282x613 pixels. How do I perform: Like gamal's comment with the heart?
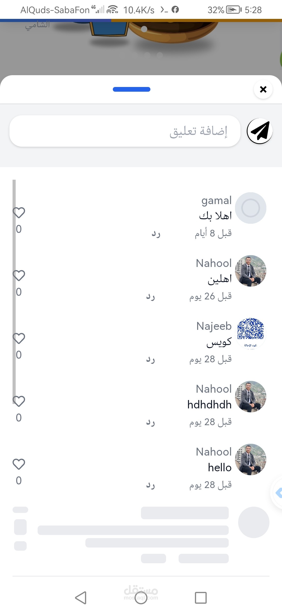(x=19, y=213)
